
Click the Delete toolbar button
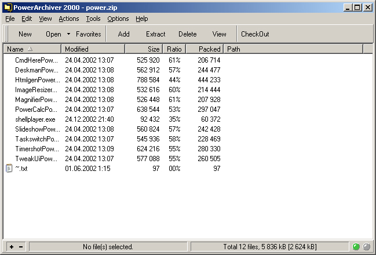click(x=188, y=34)
